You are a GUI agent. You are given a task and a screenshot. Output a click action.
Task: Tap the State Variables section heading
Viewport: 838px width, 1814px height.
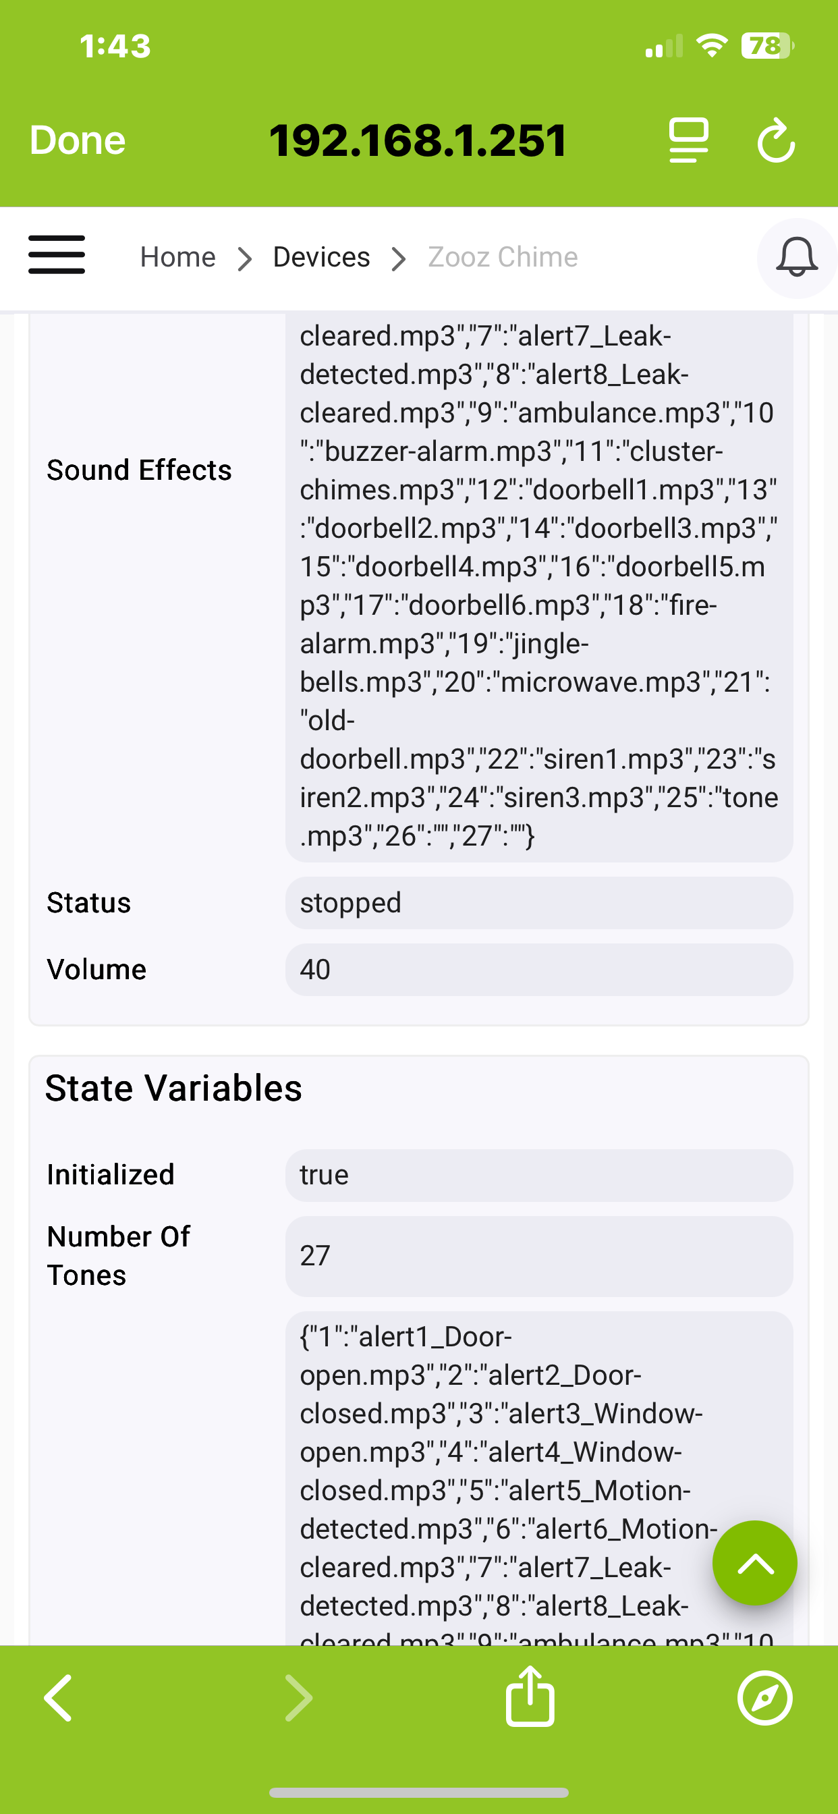[x=173, y=1088]
